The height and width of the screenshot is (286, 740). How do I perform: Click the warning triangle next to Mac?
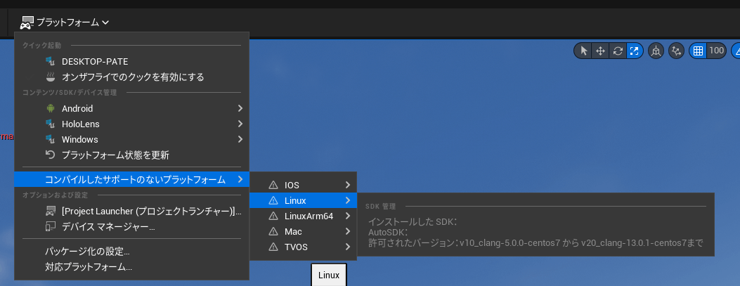pos(273,232)
